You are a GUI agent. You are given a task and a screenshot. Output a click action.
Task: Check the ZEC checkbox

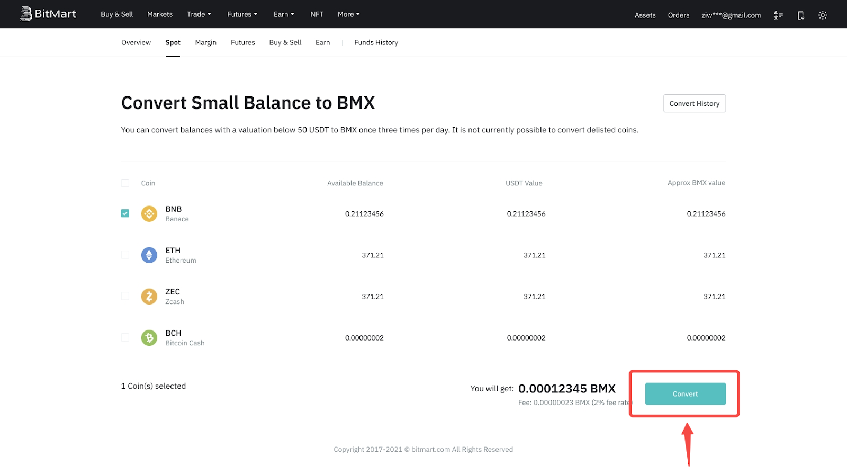(x=125, y=296)
